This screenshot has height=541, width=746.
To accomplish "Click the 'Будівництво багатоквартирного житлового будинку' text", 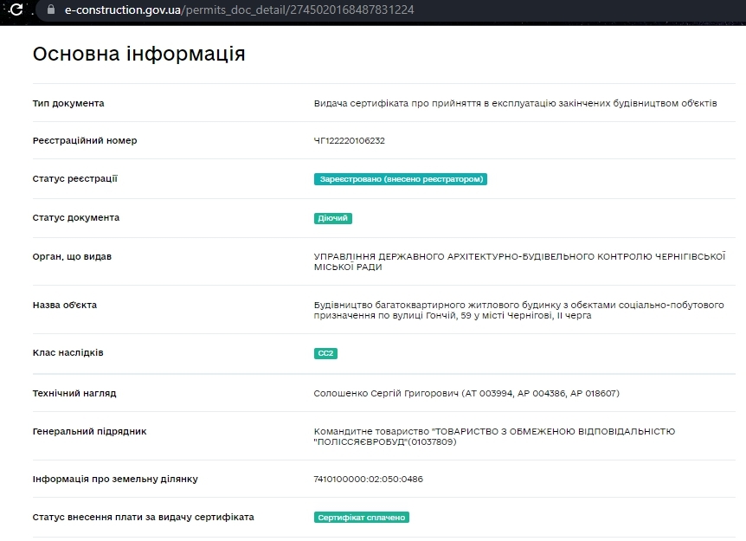I will click(518, 310).
